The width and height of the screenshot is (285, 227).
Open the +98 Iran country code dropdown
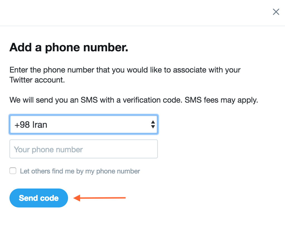coord(84,124)
